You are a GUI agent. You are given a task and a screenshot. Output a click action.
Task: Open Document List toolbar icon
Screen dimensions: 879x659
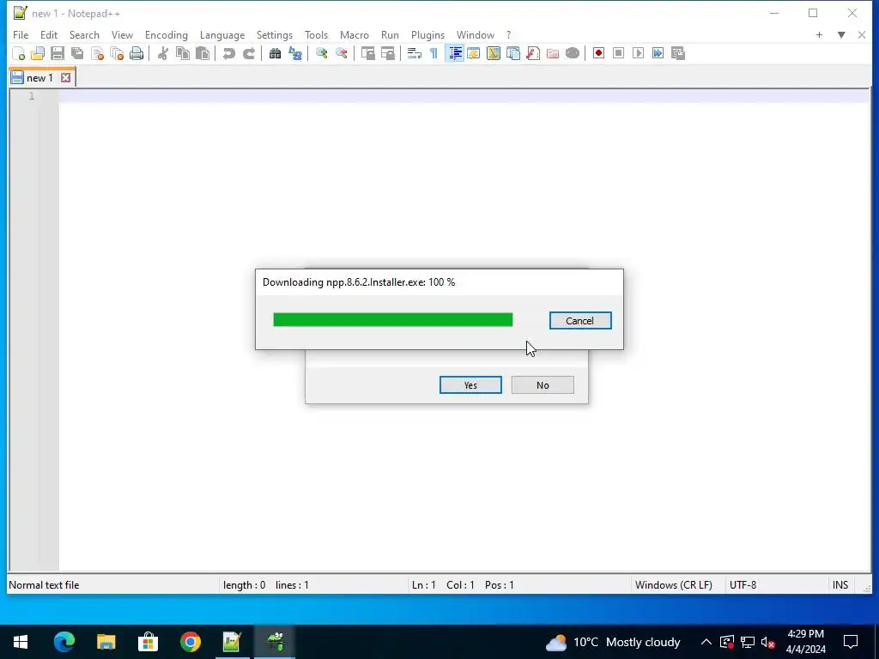[513, 53]
